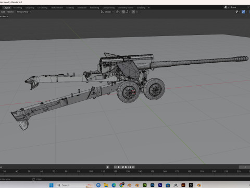The width and height of the screenshot is (250, 188).
Task: Play the animation in reverse
Action: [x=122, y=167]
